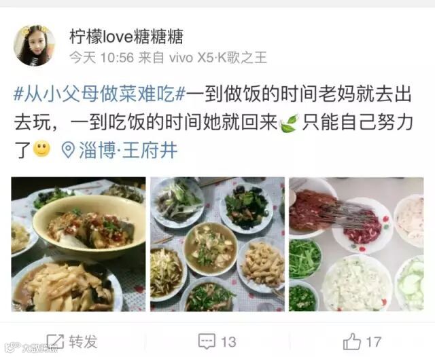The image size is (435, 357).
Task: Tap the location pin icon
Action: click(68, 150)
